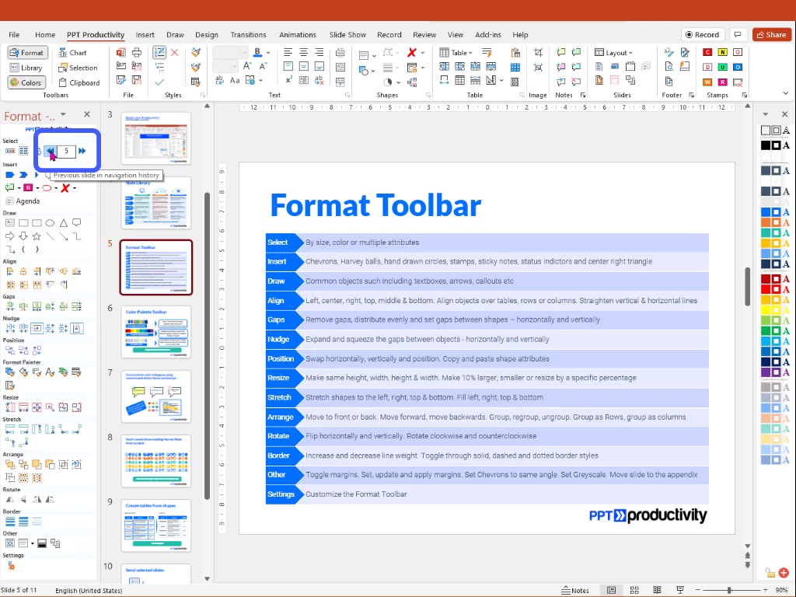796x597 pixels.
Task: Toggle the Format toolbar button
Action: (27, 52)
